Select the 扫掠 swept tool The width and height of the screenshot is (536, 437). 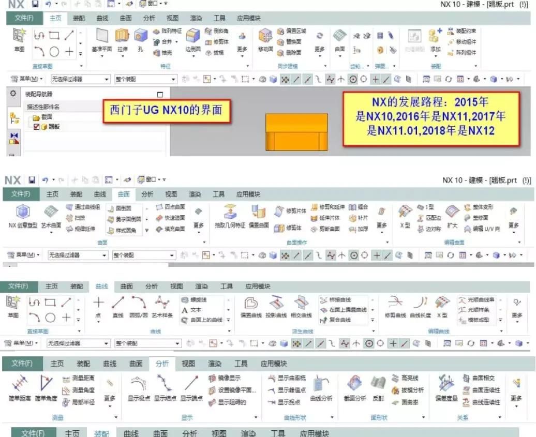pos(76,218)
